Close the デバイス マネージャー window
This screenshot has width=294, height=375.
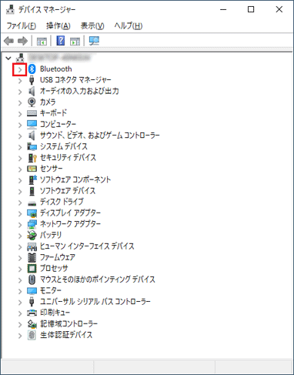tap(279, 9)
